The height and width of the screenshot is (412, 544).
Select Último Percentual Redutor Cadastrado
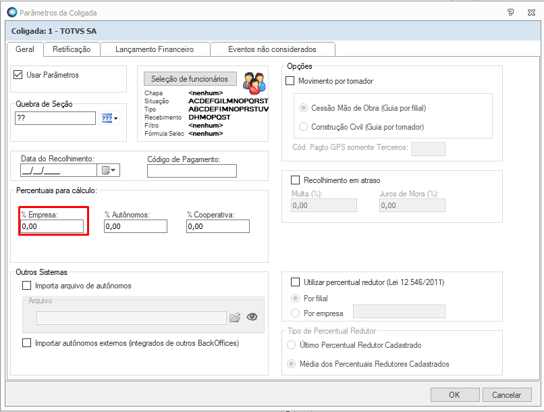tap(291, 345)
